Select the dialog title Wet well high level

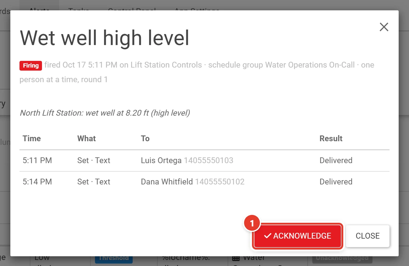coord(104,38)
